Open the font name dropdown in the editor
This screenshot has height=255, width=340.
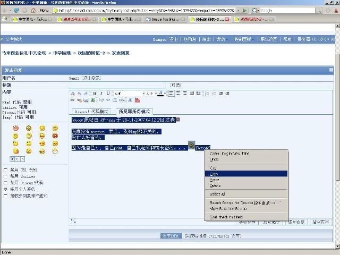click(x=143, y=93)
